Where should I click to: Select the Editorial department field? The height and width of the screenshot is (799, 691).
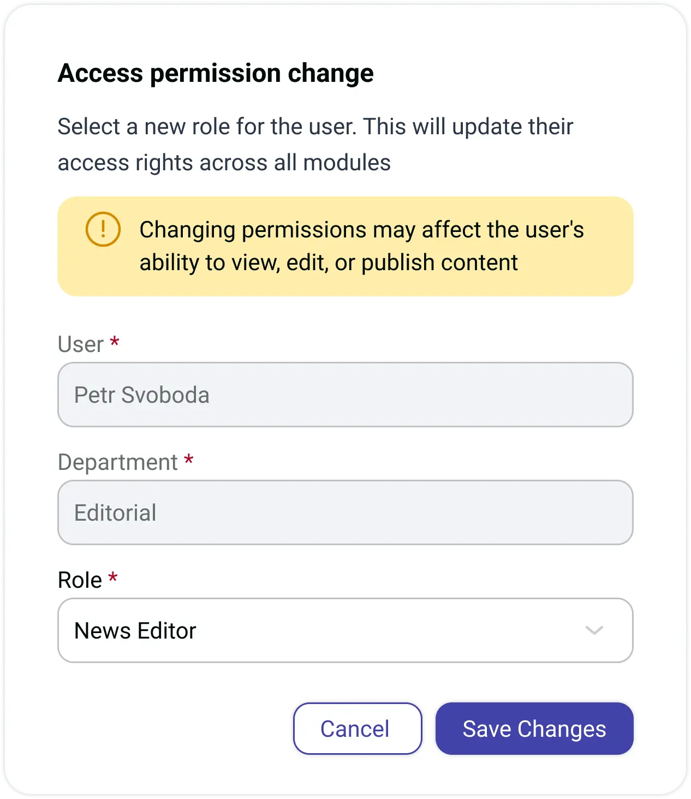[x=345, y=512]
